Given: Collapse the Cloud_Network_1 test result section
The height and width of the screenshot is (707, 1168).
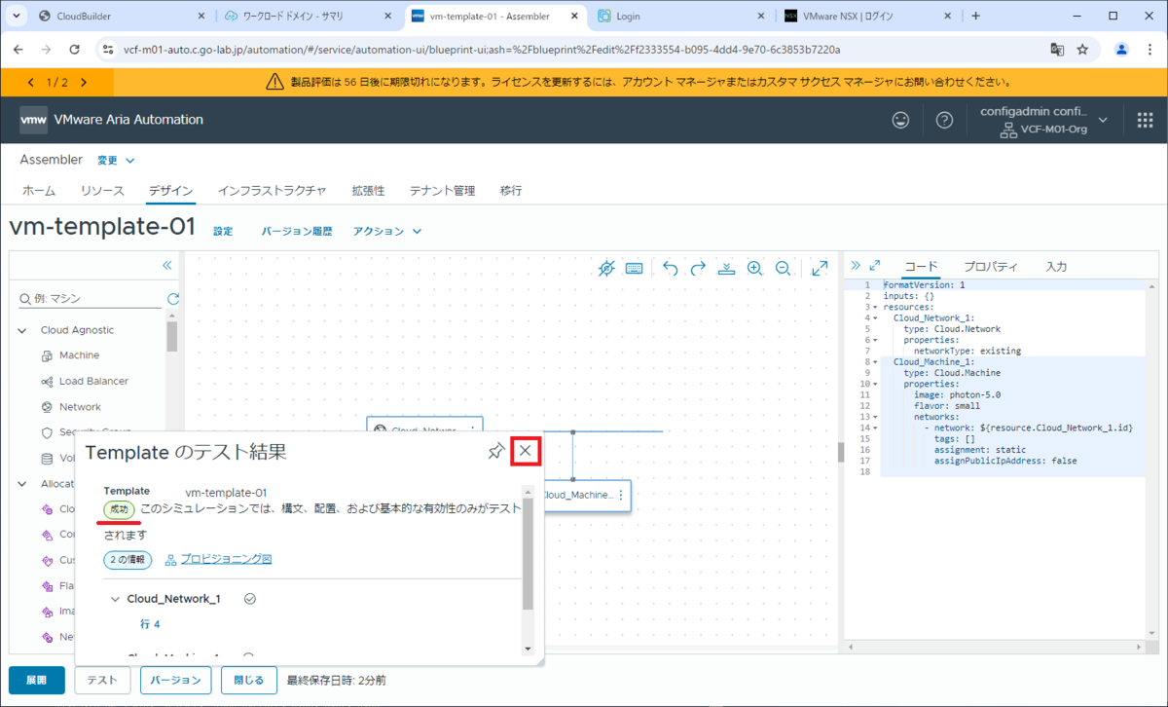Looking at the screenshot, I should coord(115,599).
